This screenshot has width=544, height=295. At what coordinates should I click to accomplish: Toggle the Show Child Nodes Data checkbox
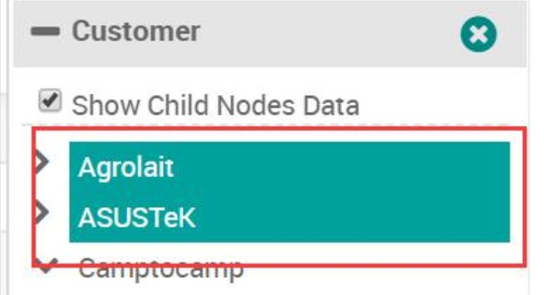(49, 102)
